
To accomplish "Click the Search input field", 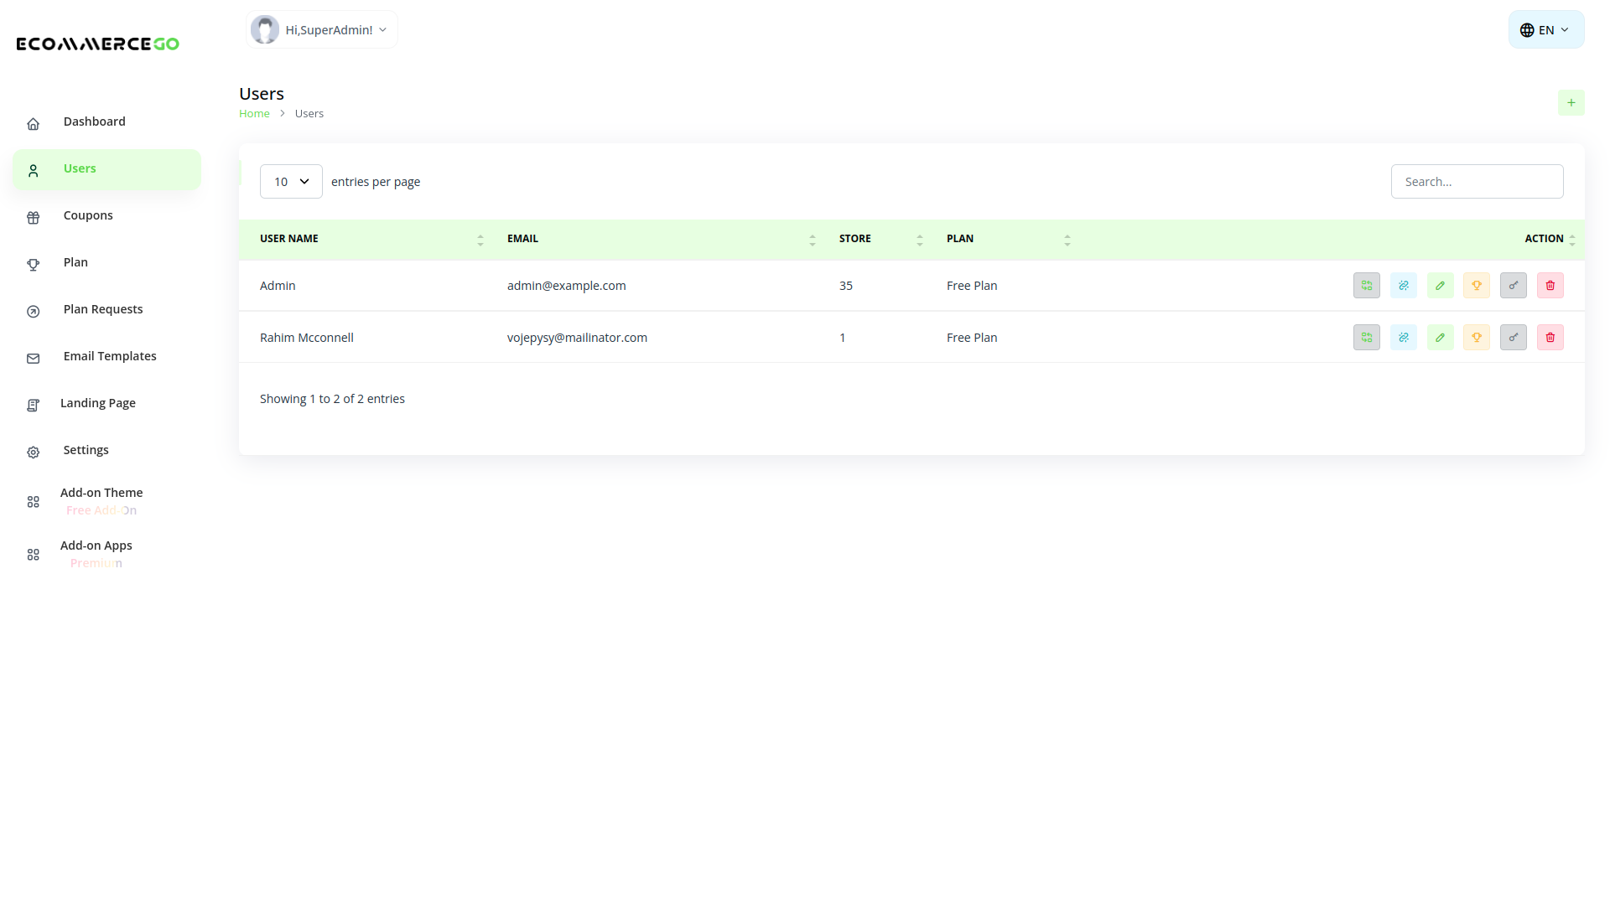I will (x=1476, y=182).
